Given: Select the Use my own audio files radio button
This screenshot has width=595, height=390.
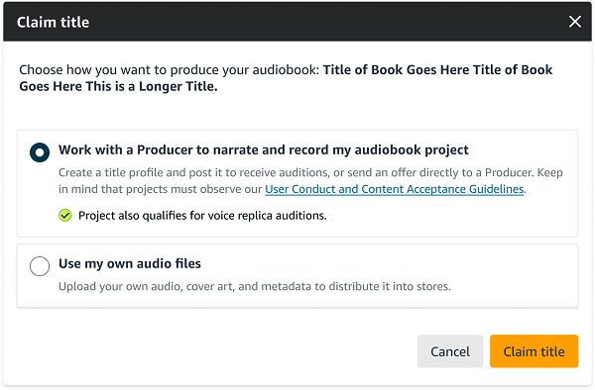Looking at the screenshot, I should pyautogui.click(x=40, y=266).
